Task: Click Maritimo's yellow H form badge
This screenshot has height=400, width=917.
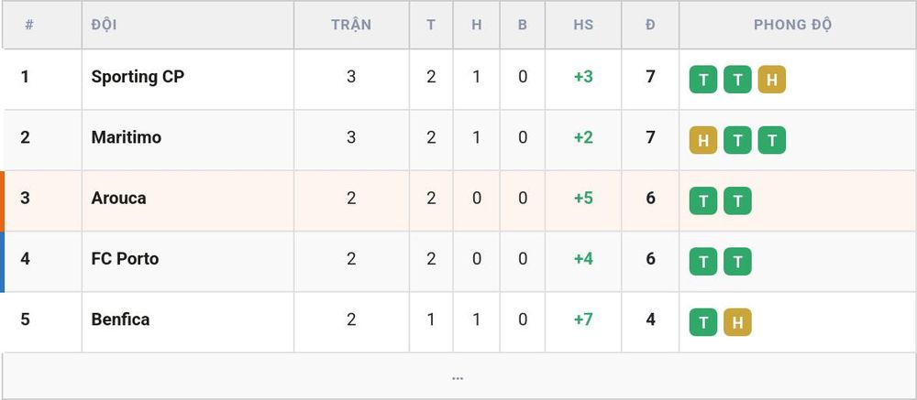Action: coord(703,141)
